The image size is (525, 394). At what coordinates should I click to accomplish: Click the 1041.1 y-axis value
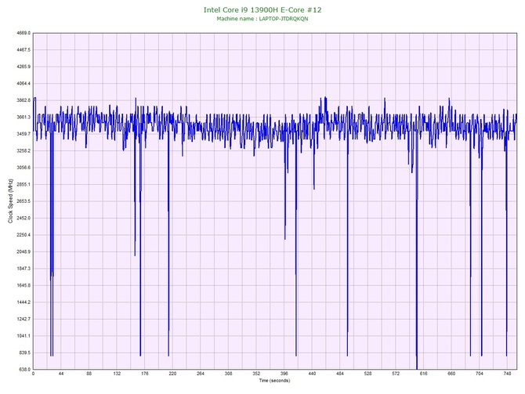(x=24, y=336)
